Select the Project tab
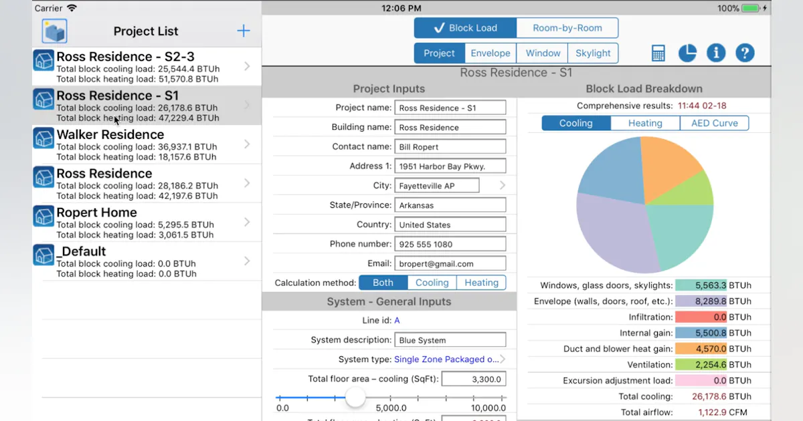Image resolution: width=803 pixels, height=421 pixels. [439, 53]
